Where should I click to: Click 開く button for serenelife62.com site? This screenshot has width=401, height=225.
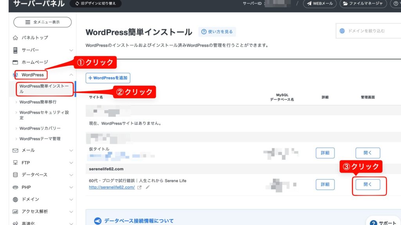pos(368,184)
